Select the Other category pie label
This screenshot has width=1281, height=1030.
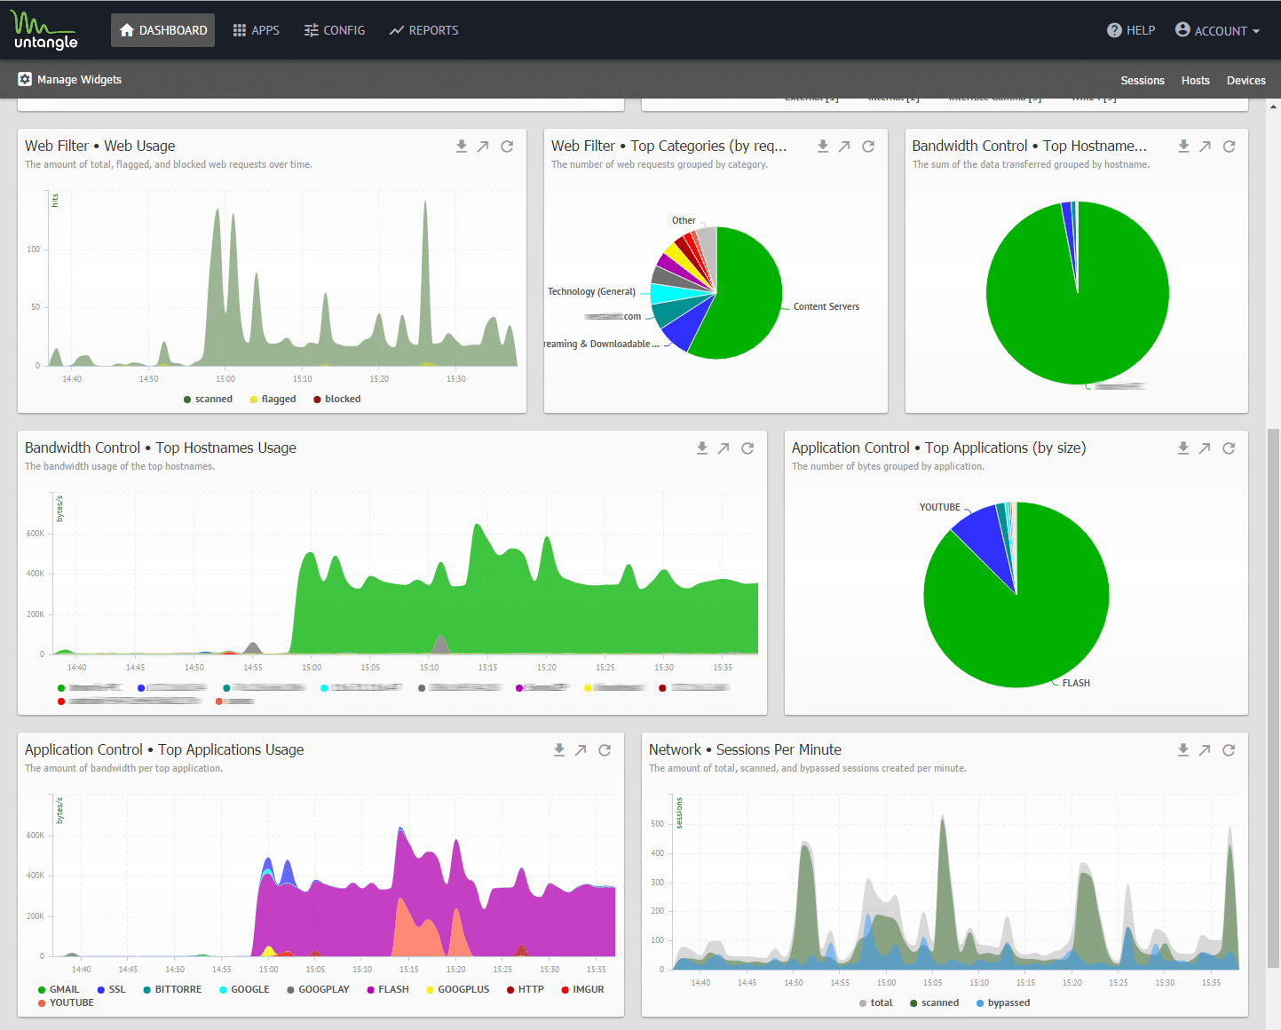tap(684, 220)
